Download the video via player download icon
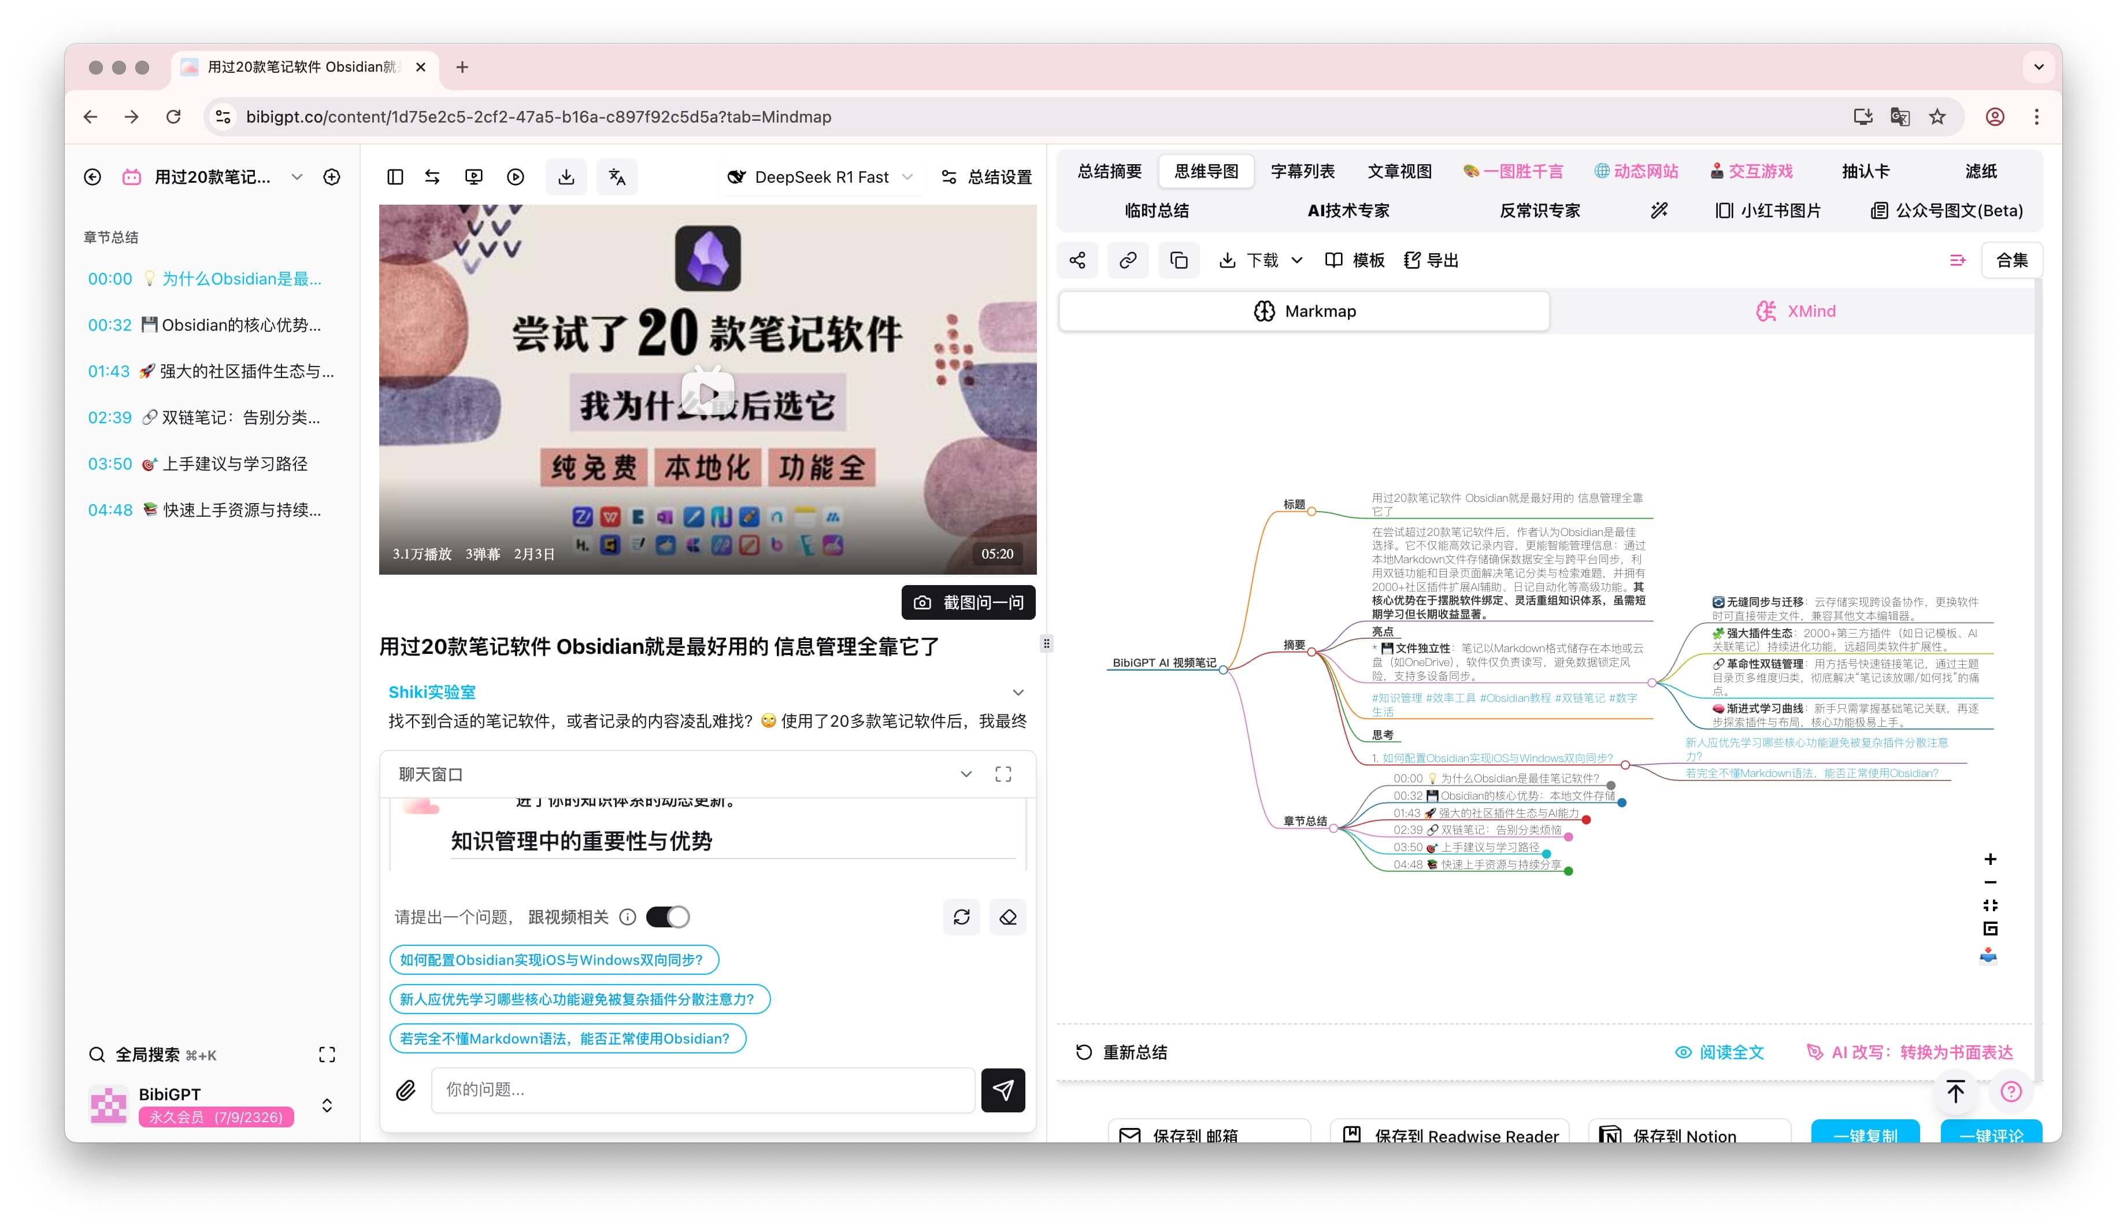Screen dimensions: 2127x1228 pos(566,176)
